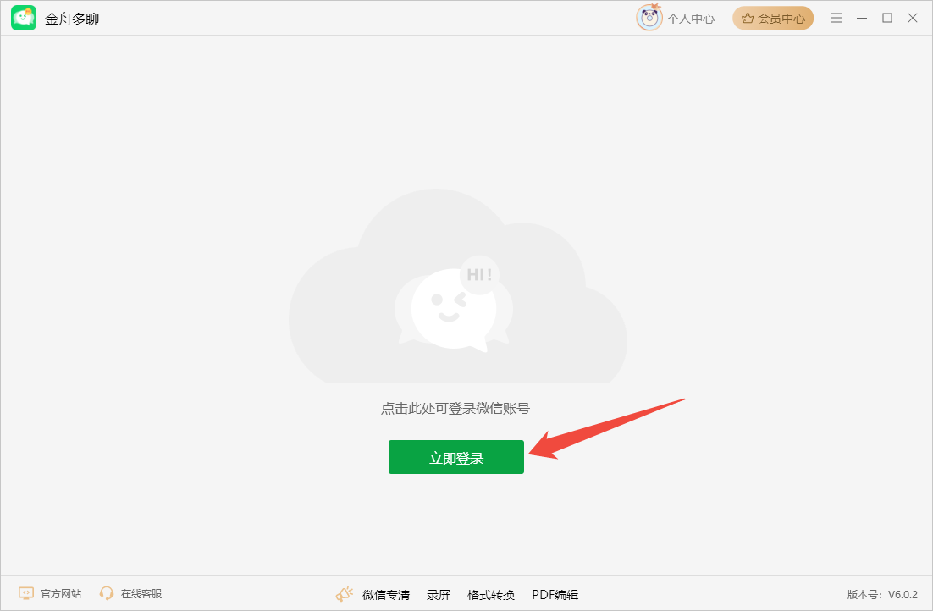Click the 金舟多聊 title text

click(x=72, y=19)
